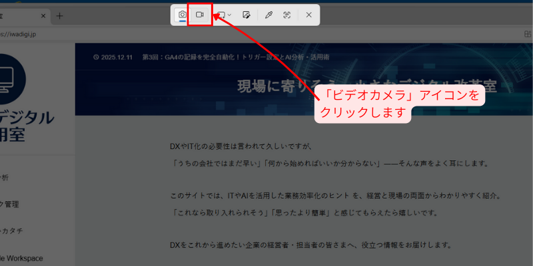Click the quick markup image-edit icon
The image size is (533, 266).
tap(246, 15)
